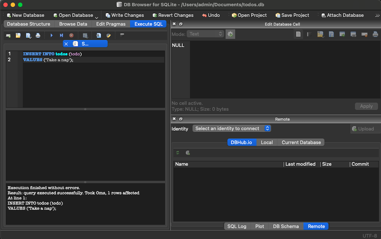Click the Execute current line icon

coord(61,35)
